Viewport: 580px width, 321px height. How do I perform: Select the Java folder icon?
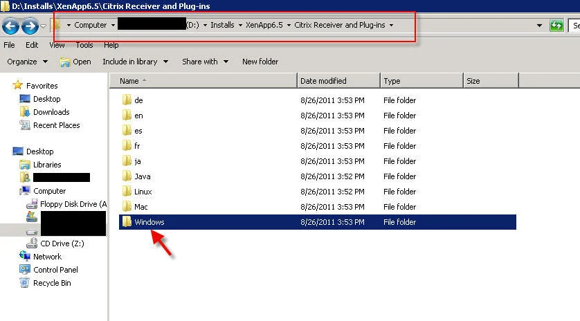coord(127,176)
